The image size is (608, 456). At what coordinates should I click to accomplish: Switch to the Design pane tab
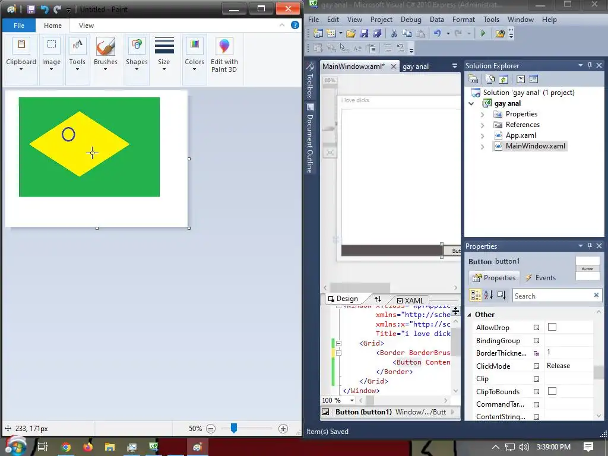pos(343,299)
